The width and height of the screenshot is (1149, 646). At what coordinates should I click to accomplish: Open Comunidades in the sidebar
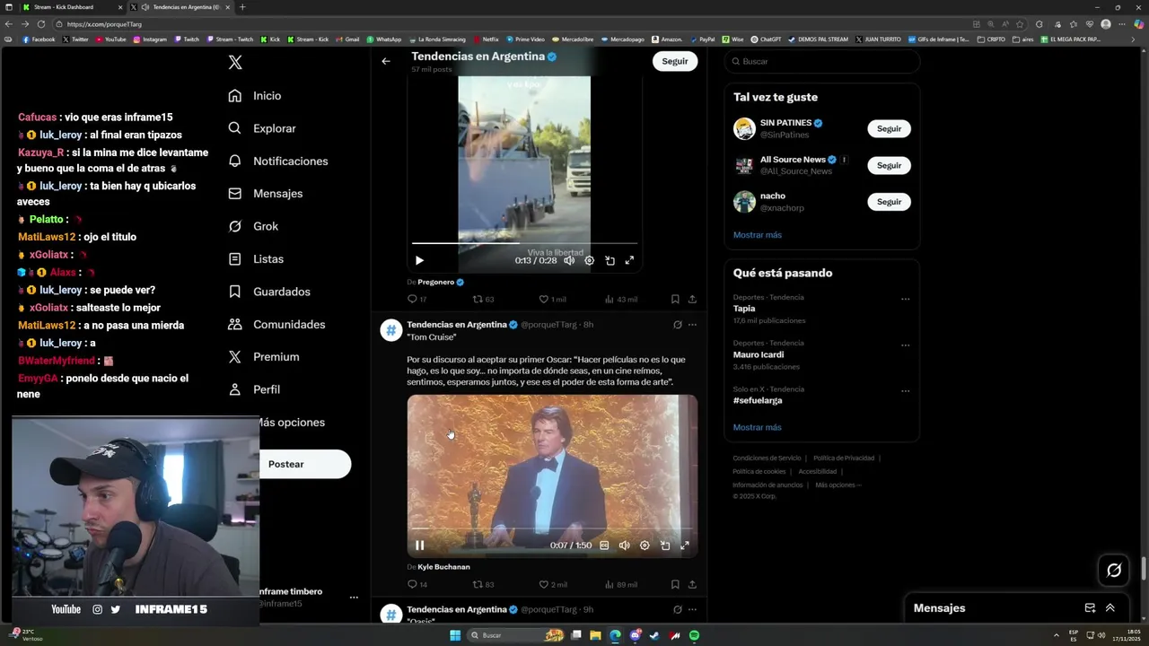click(x=276, y=324)
